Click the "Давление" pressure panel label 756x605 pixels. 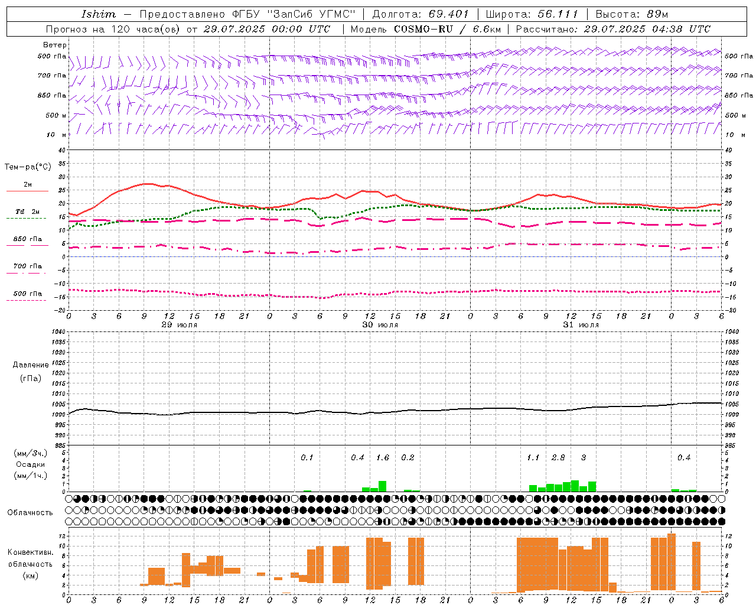coord(31,365)
